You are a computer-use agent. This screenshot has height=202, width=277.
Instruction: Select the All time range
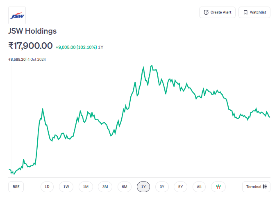tap(199, 187)
